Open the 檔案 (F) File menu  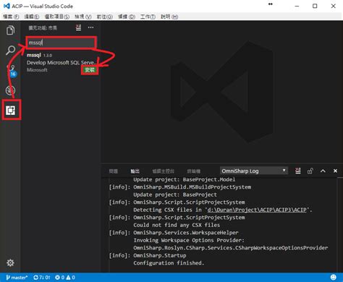coord(11,17)
